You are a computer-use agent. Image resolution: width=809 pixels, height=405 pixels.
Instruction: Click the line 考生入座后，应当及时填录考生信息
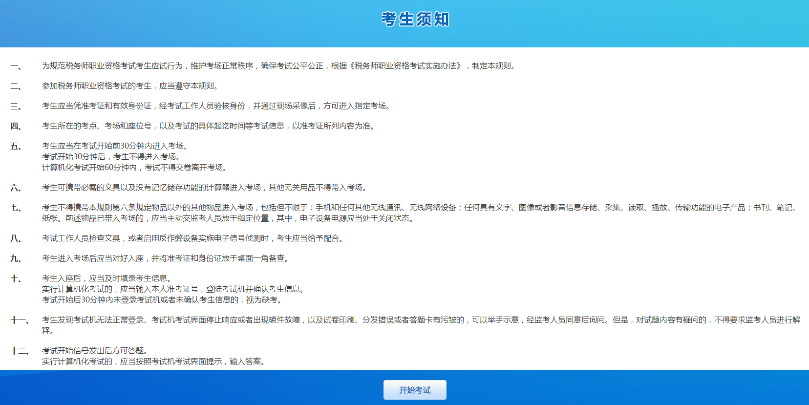point(108,278)
